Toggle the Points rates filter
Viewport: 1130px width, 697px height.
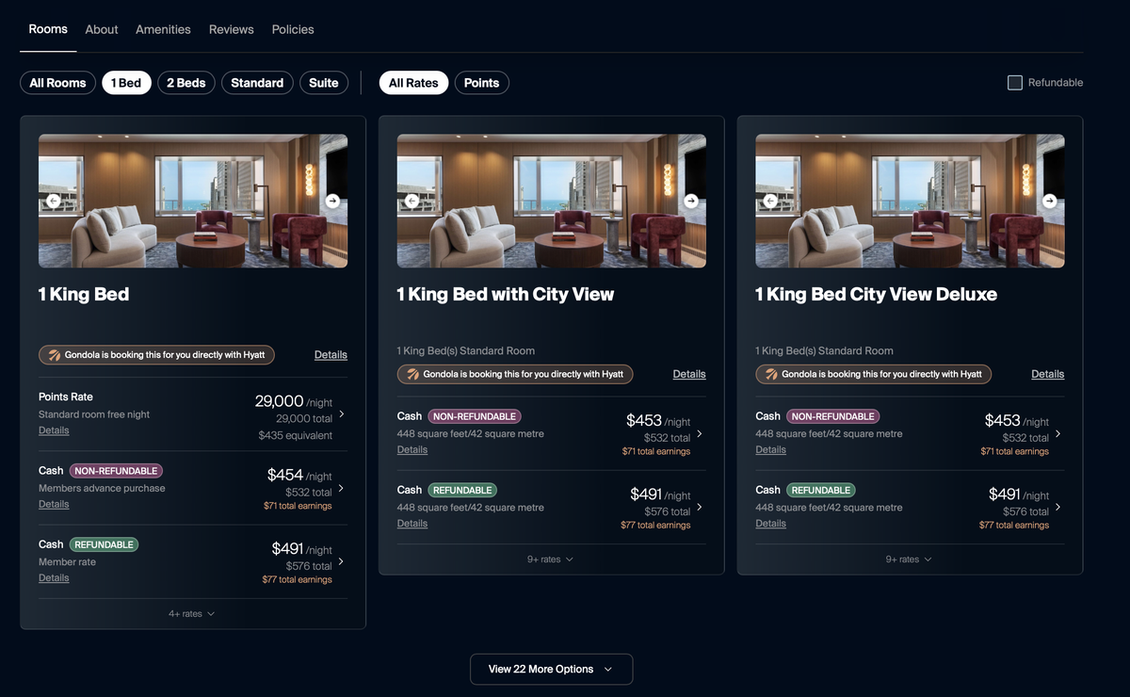[481, 83]
